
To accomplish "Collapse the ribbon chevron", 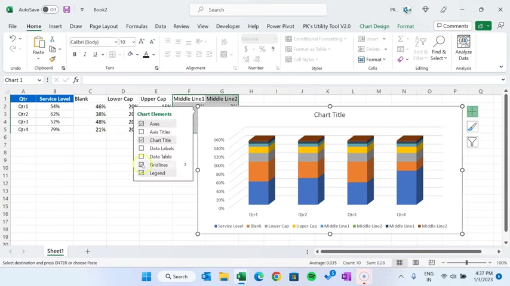I will (501, 67).
